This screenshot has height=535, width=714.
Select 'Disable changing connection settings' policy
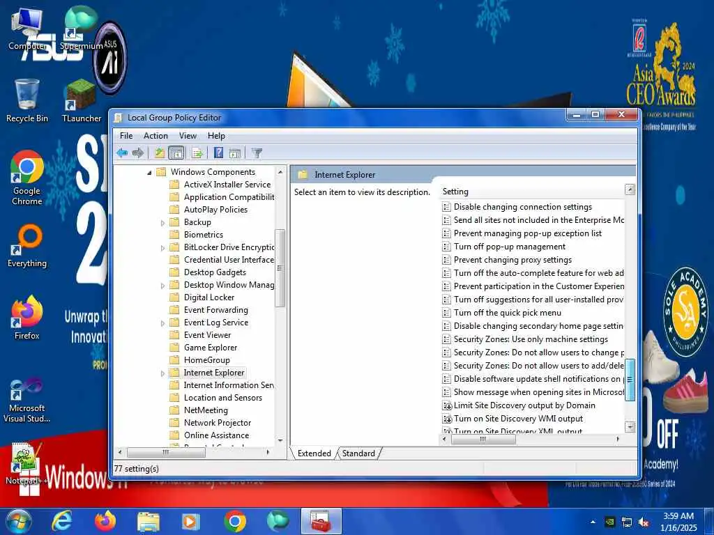pos(523,206)
